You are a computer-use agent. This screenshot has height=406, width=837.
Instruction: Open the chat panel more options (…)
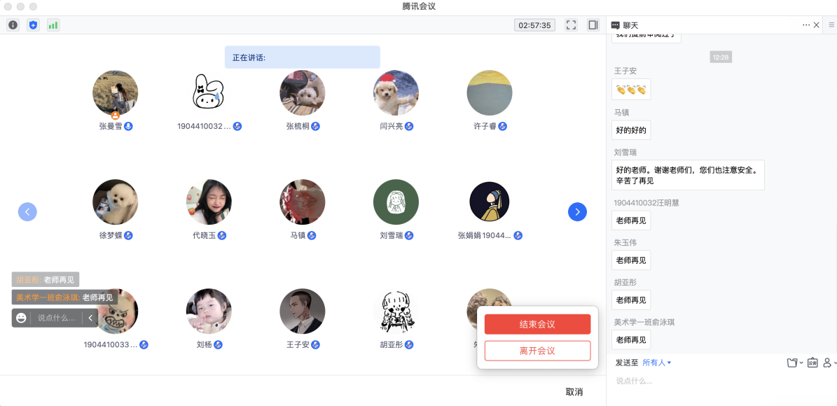coord(805,25)
